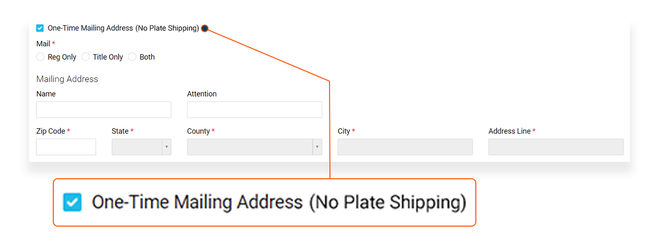Click the City label text
This screenshot has height=243, width=659.
tap(344, 131)
